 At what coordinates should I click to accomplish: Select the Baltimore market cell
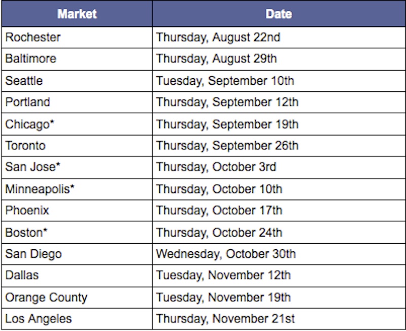pos(77,59)
